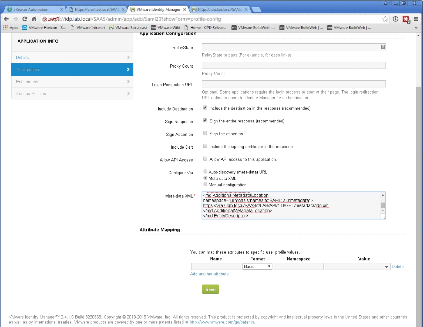
Task: Select Auto-discovery (meta-data) URL radio
Action: click(x=205, y=171)
